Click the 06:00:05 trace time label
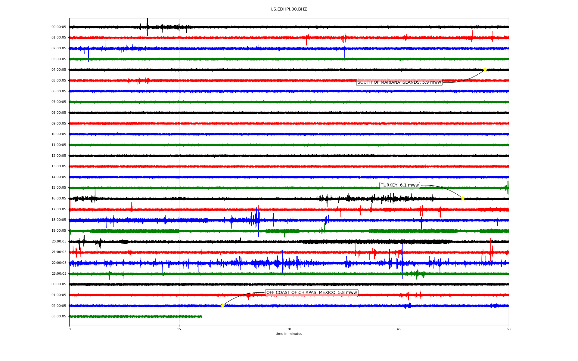 [x=59, y=91]
